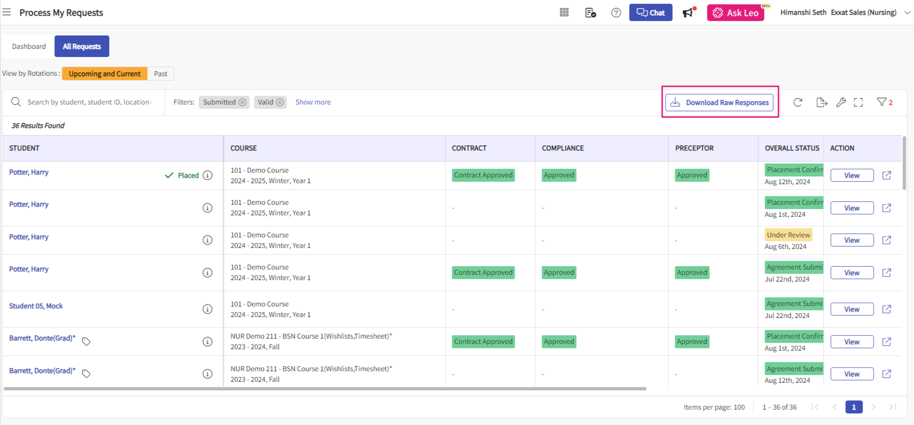This screenshot has height=425, width=914.
Task: Open the filter funnel icon
Action: [882, 102]
